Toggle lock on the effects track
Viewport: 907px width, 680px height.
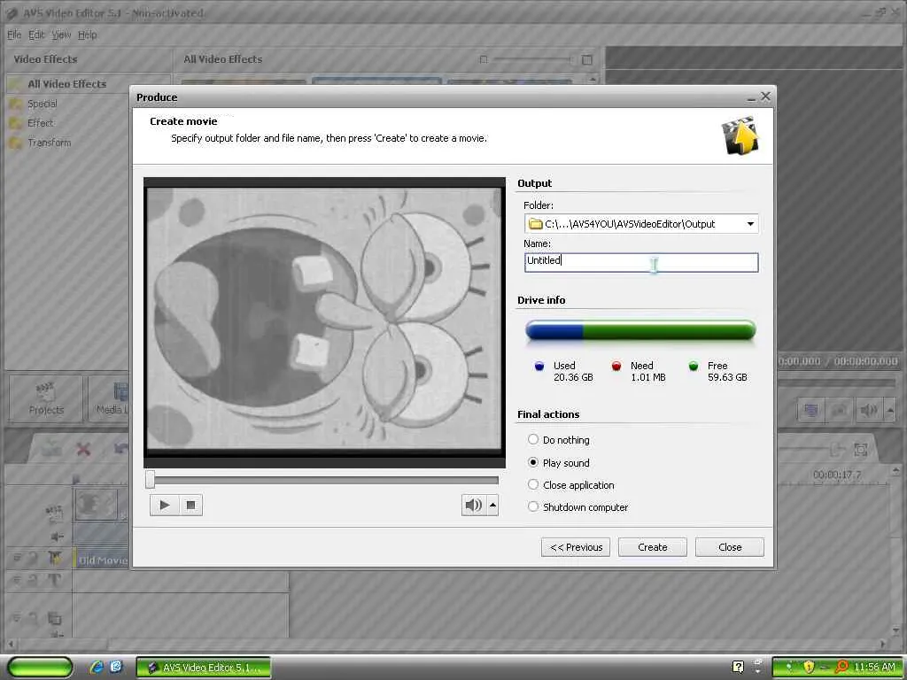(34, 558)
